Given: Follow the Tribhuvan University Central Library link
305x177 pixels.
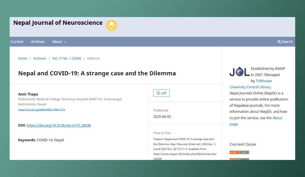Looking at the screenshot, I should [251, 84].
